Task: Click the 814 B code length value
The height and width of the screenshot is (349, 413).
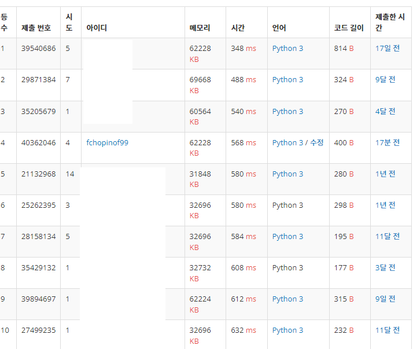Action: [x=344, y=49]
